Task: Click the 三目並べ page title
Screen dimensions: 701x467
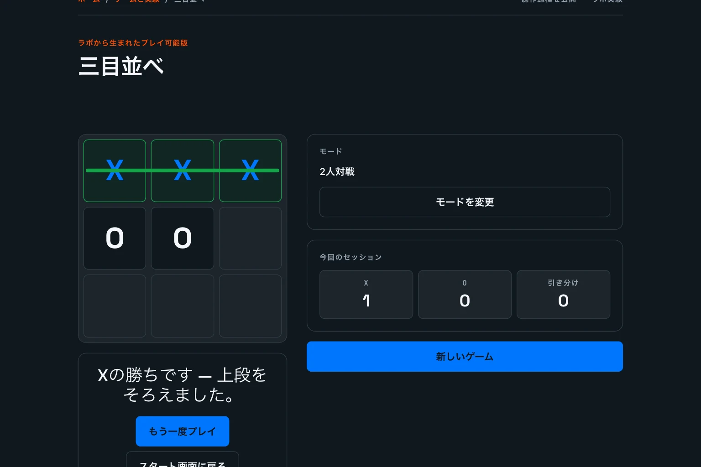Action: click(x=121, y=66)
